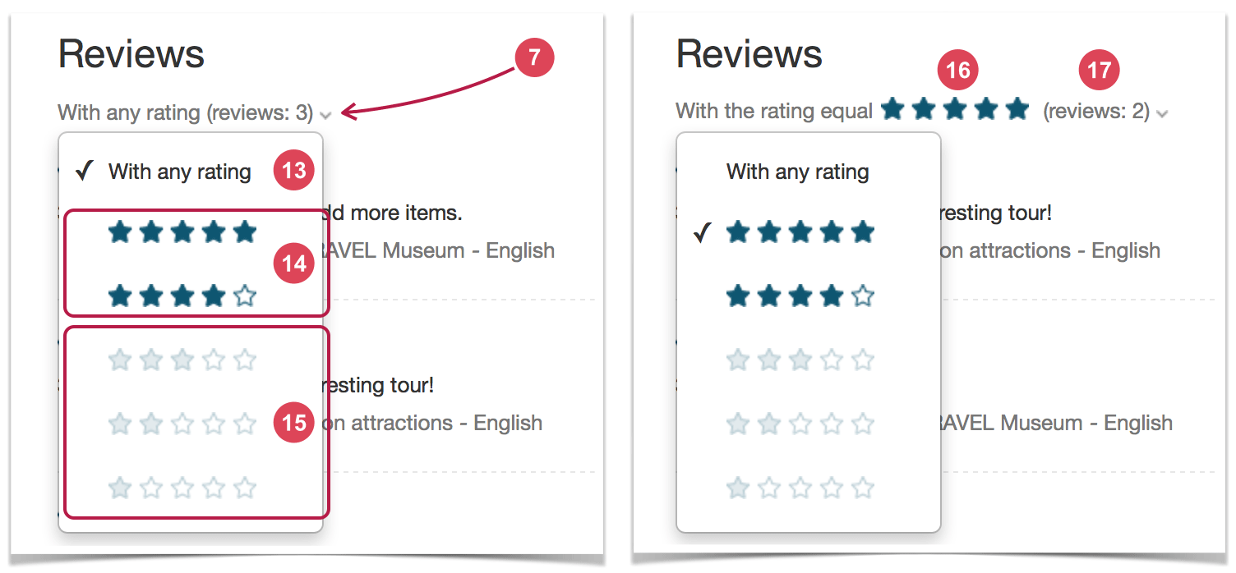Select two-star rating in left dropdown list
The height and width of the screenshot is (573, 1236).
coord(182,424)
